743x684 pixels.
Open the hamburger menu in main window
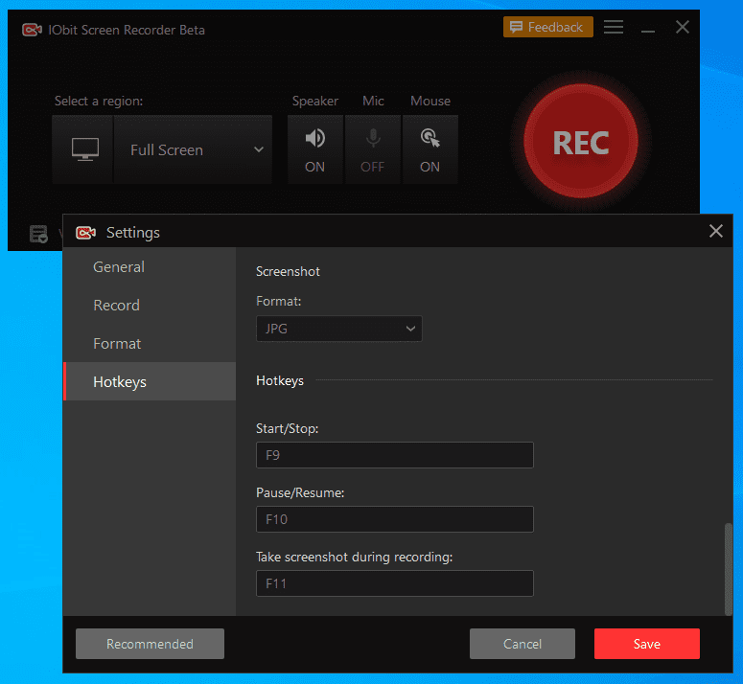click(614, 27)
